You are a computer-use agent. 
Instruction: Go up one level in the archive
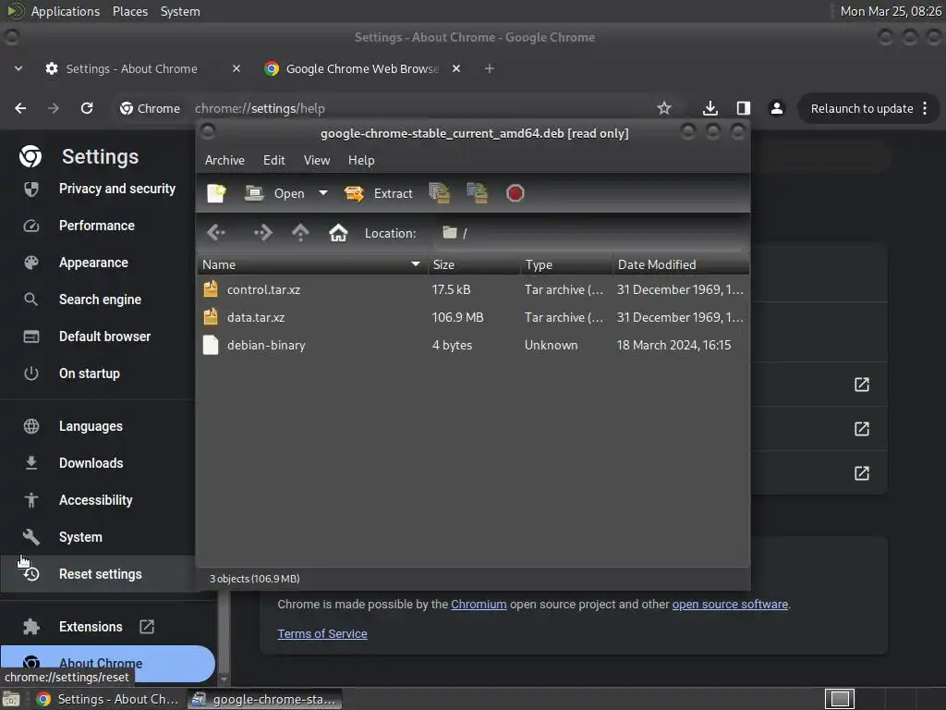point(300,233)
